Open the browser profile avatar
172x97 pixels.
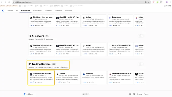pos(167,2)
